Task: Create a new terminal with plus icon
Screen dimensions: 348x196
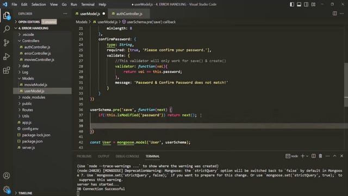Action: tap(302, 156)
